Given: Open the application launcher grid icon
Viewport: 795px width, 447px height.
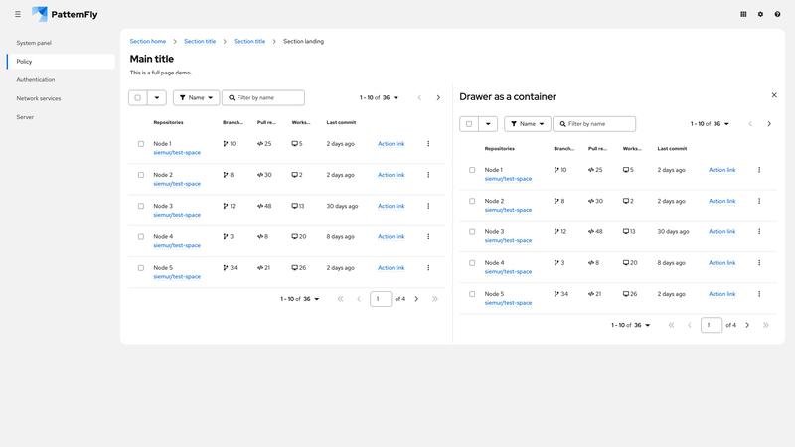Looking at the screenshot, I should [x=743, y=14].
